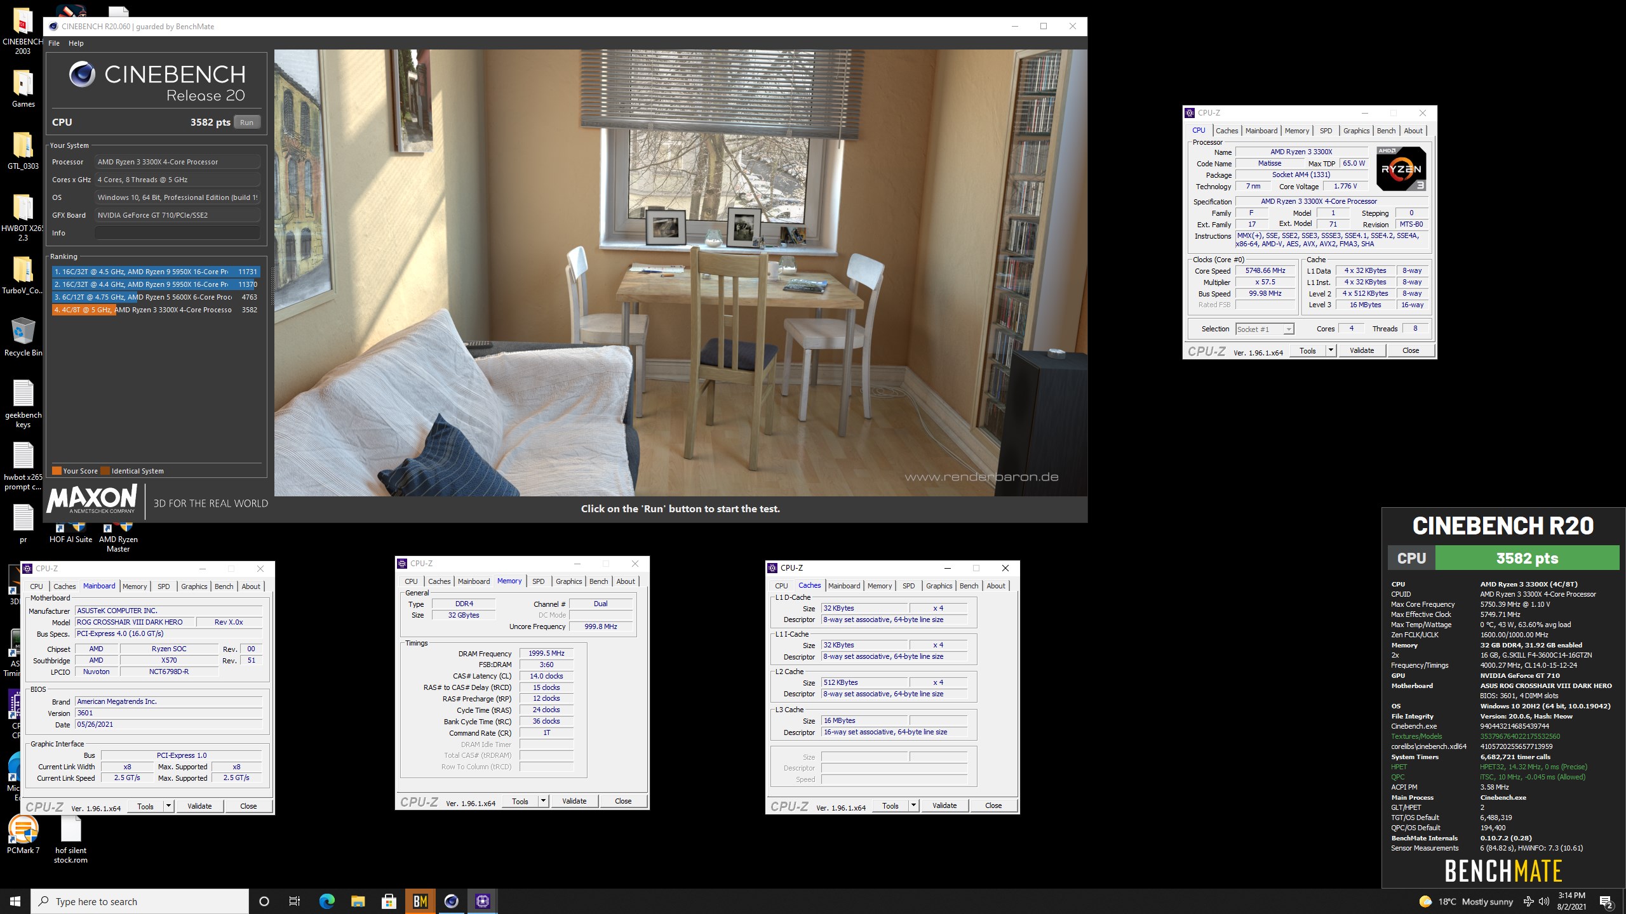Select first 5950X ranking entry scoring 11731
This screenshot has width=1626, height=914.
click(156, 272)
